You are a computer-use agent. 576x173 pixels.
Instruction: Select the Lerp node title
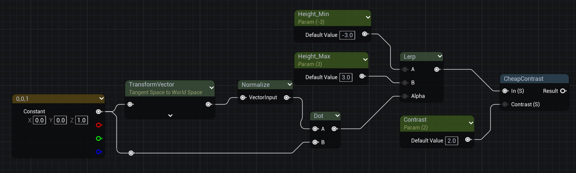410,57
